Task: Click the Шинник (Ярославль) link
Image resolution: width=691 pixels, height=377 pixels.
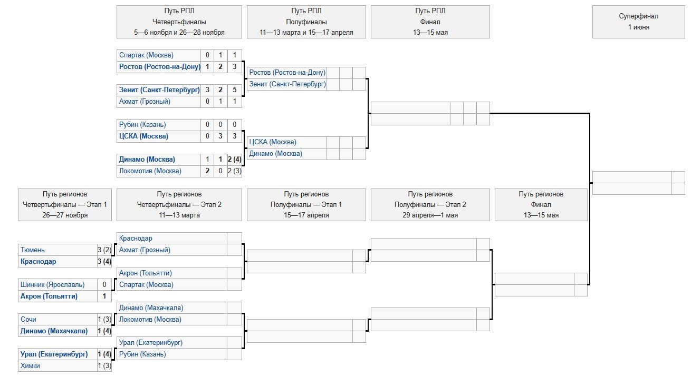Action: point(51,284)
